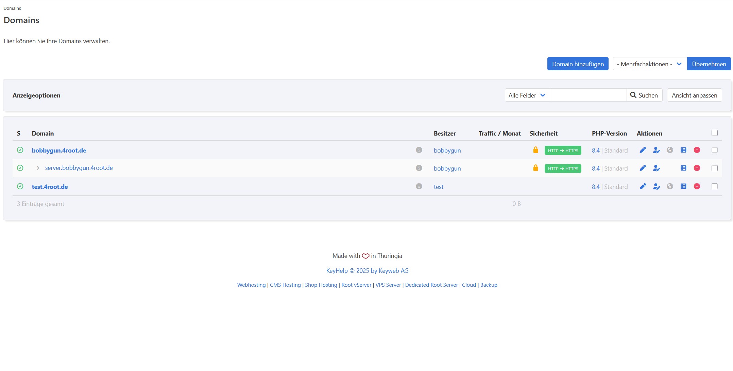
Task: Open the Mehrfachaktionen dropdown
Action: [649, 64]
